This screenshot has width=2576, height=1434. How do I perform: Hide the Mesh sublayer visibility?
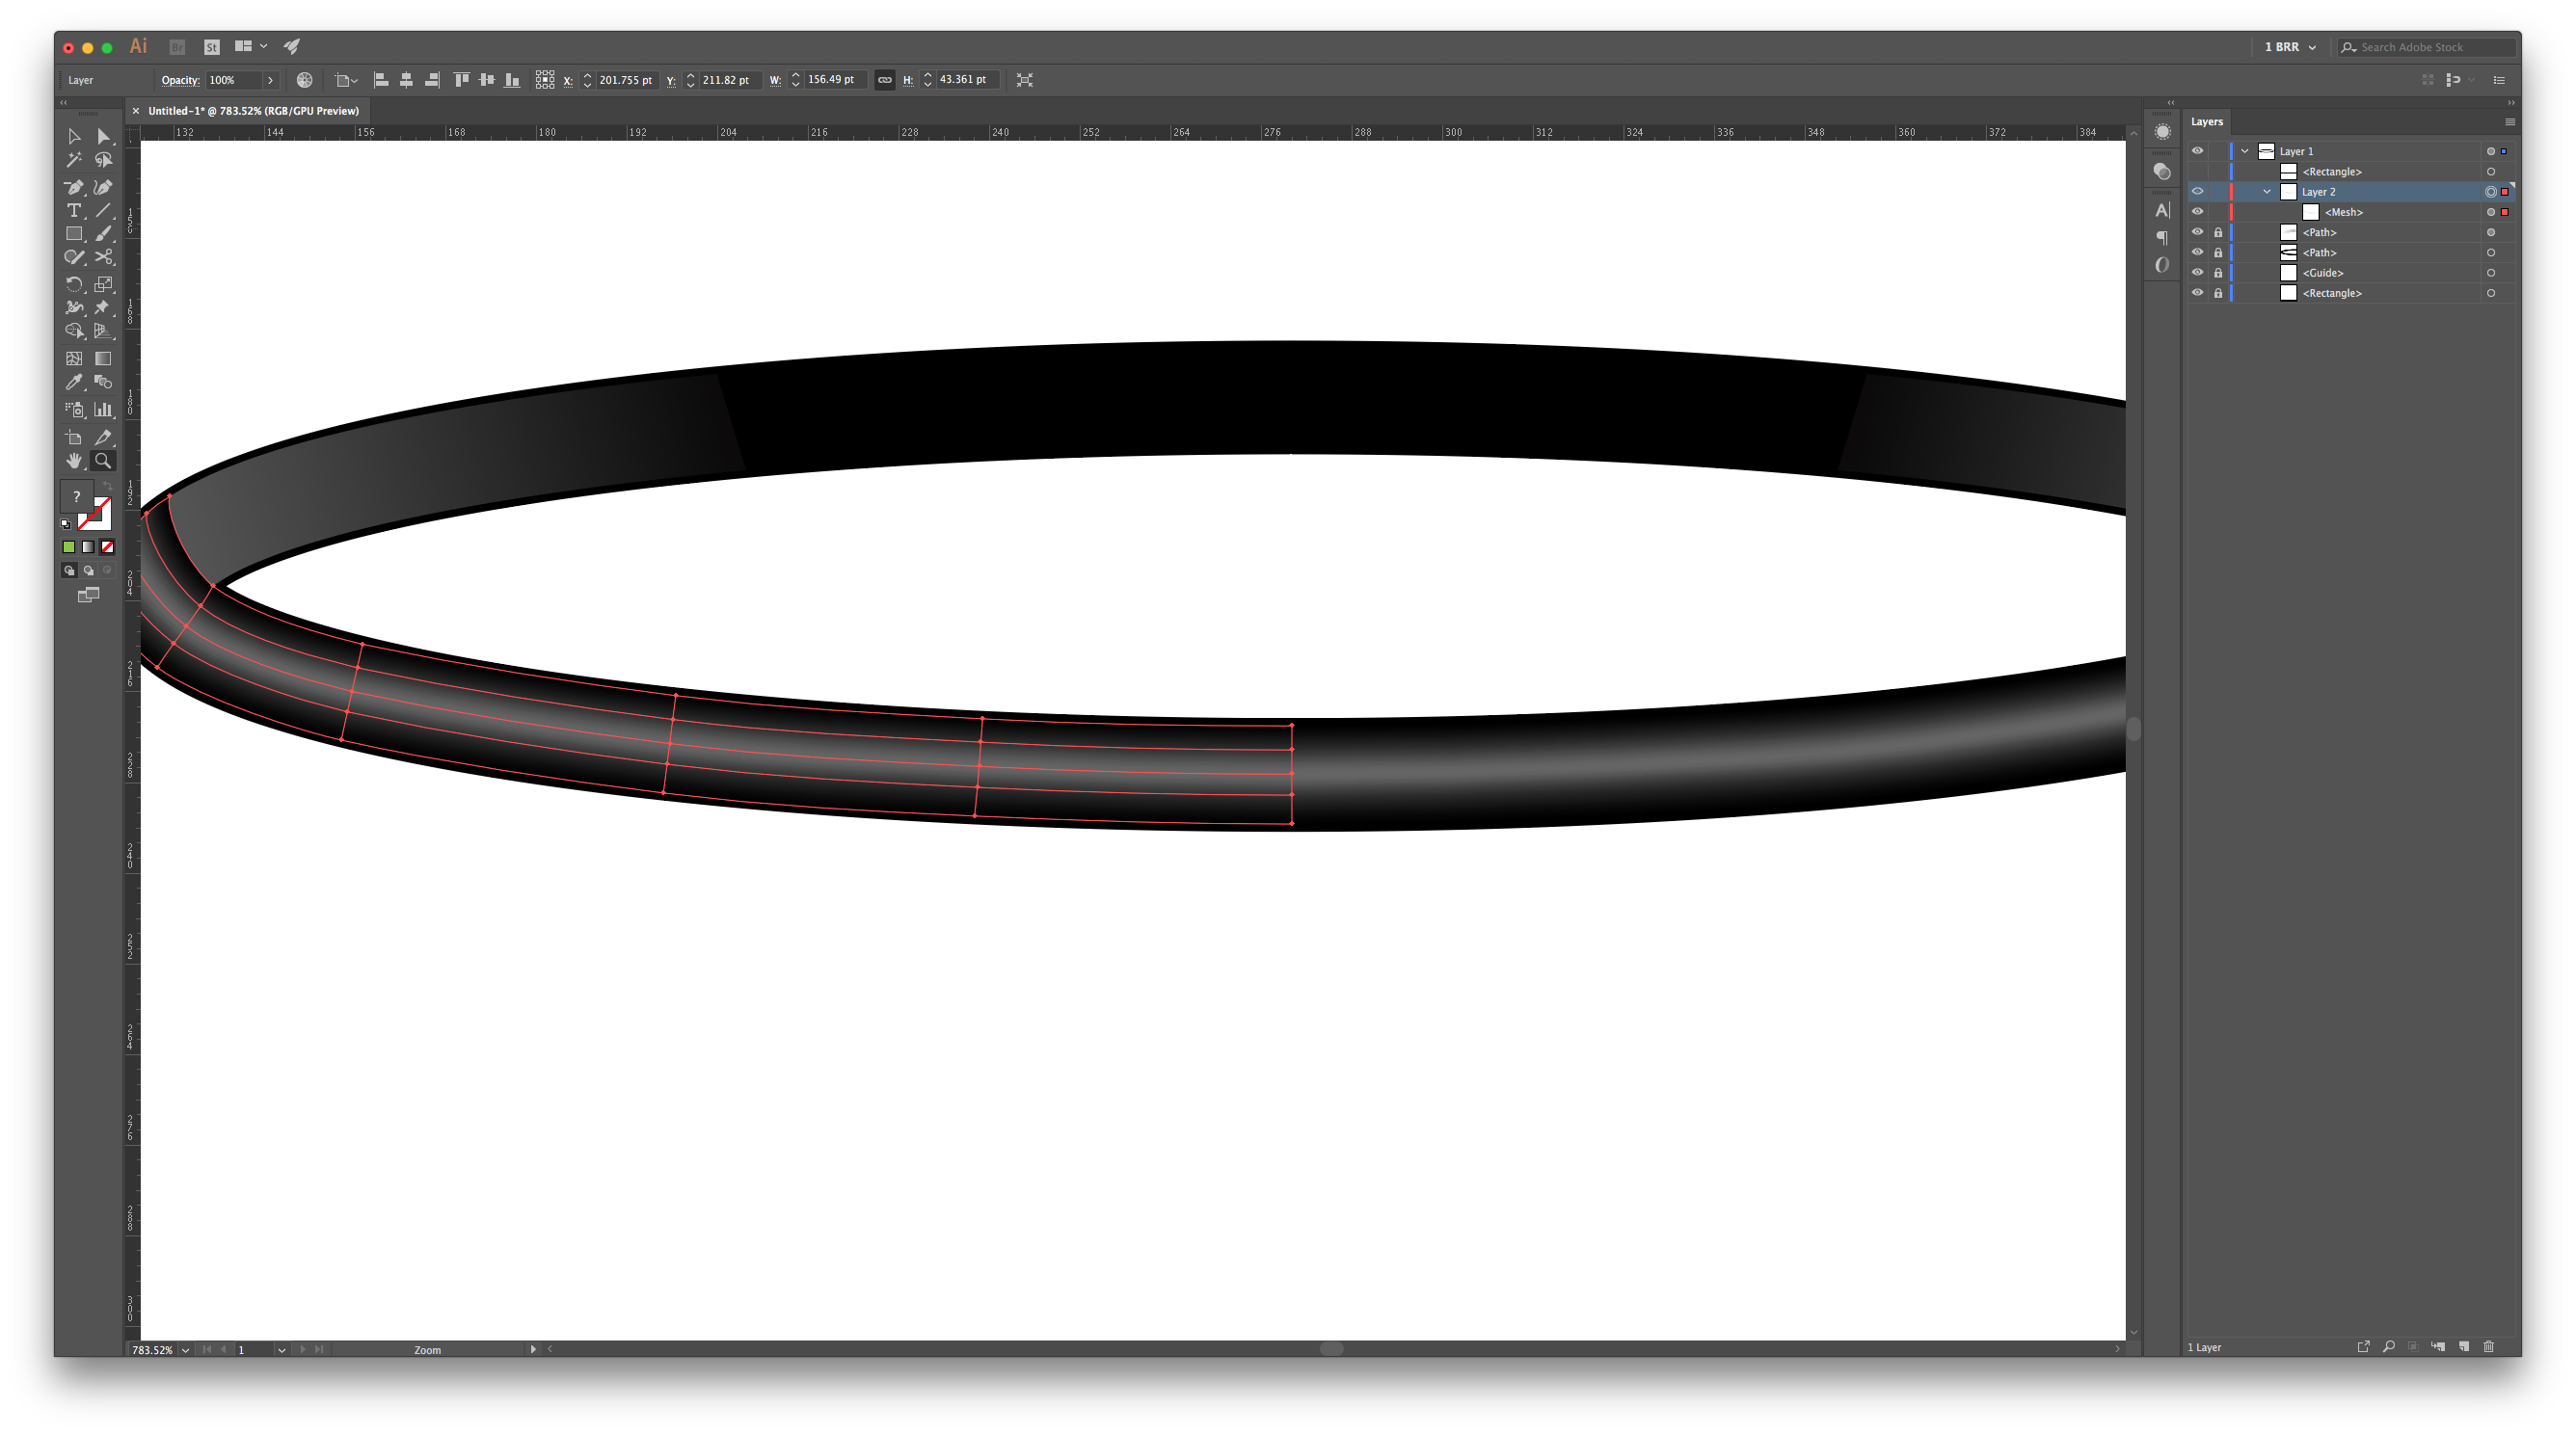click(x=2197, y=212)
